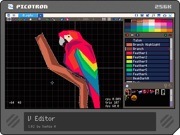Switch to the desktop workspace icon
Viewport: 180px width, 135px height.
pyautogui.click(x=159, y=15)
